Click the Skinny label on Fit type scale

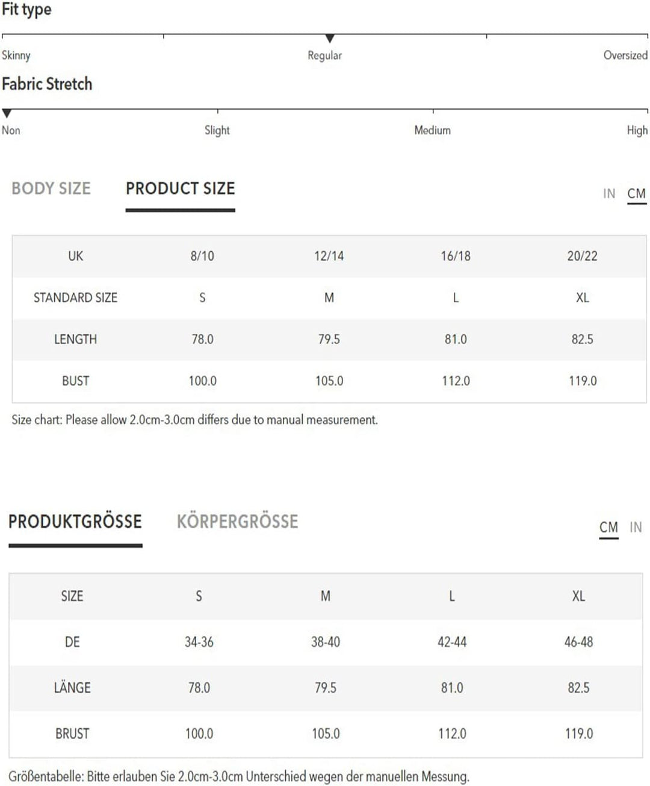(x=16, y=55)
